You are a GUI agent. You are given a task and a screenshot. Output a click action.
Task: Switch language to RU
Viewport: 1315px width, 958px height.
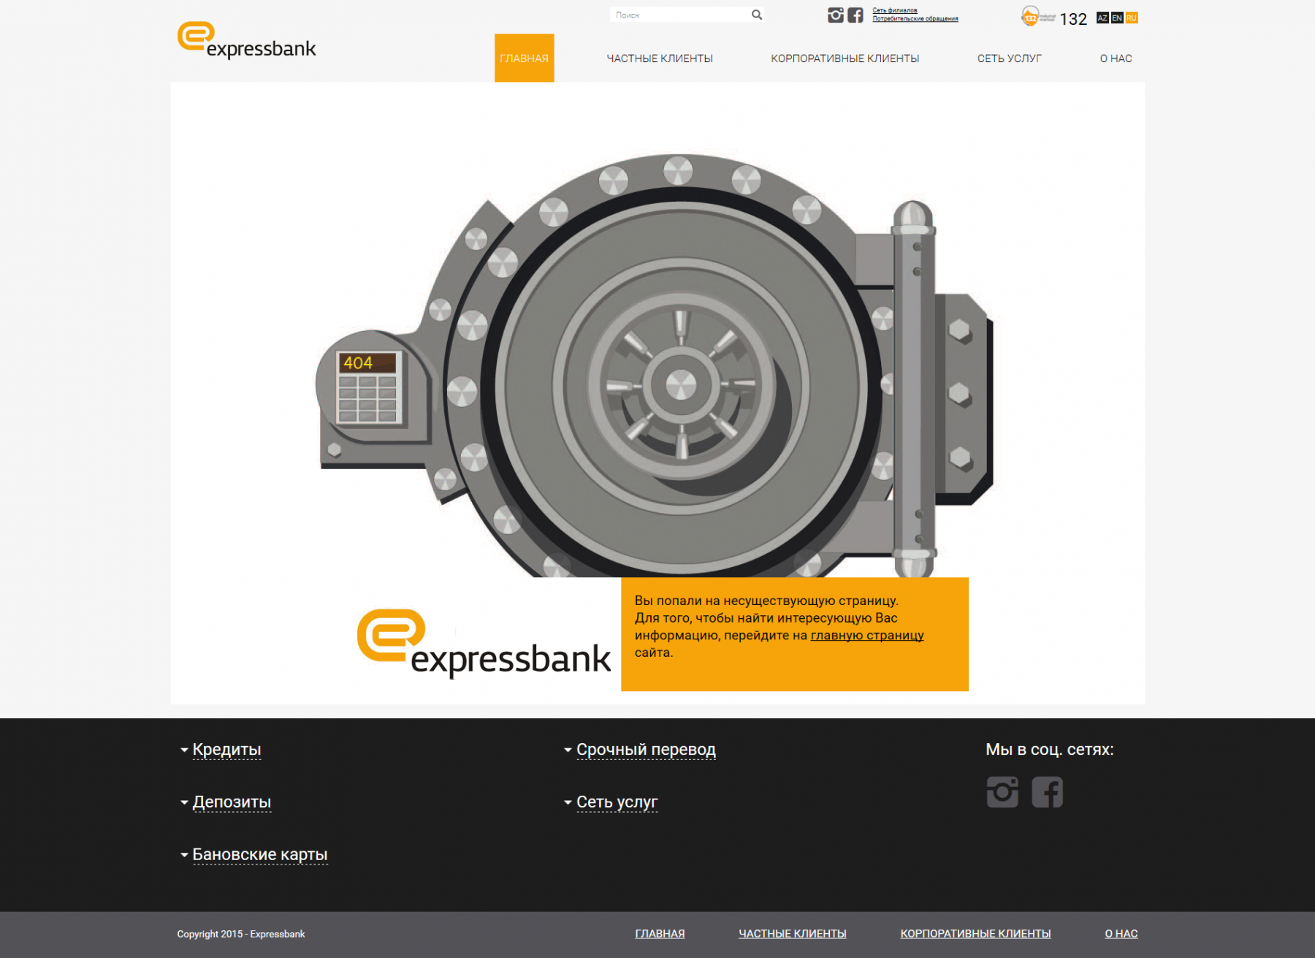[1132, 18]
